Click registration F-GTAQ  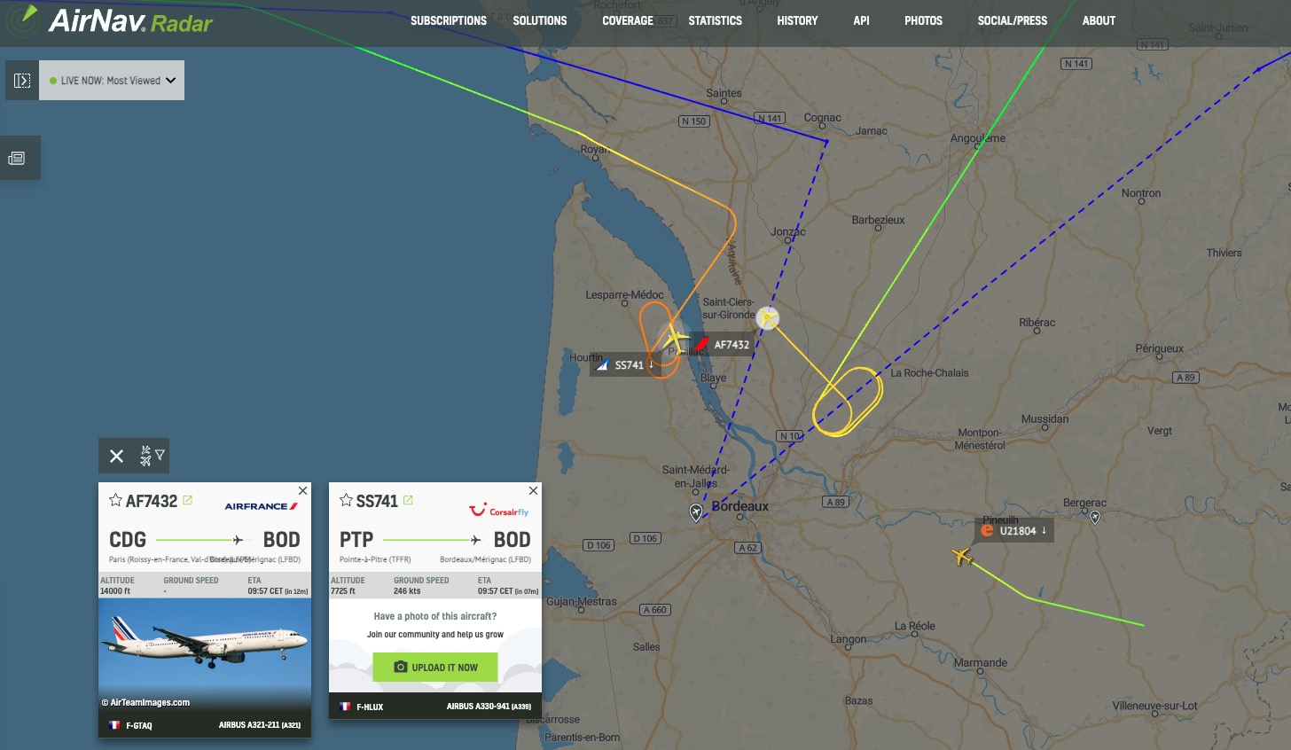tap(139, 725)
